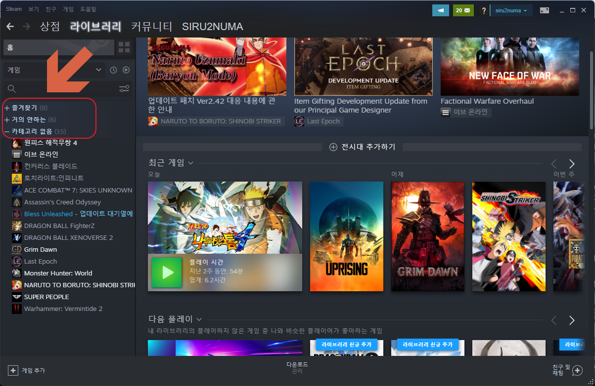Open the 보기 menu
The height and width of the screenshot is (386, 595).
[34, 9]
